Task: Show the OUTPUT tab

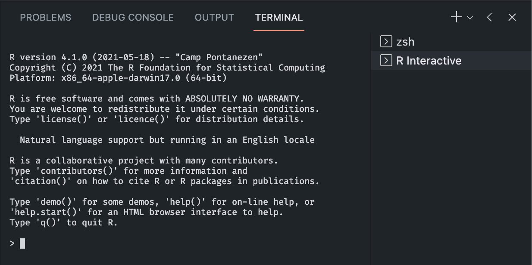Action: click(x=214, y=18)
